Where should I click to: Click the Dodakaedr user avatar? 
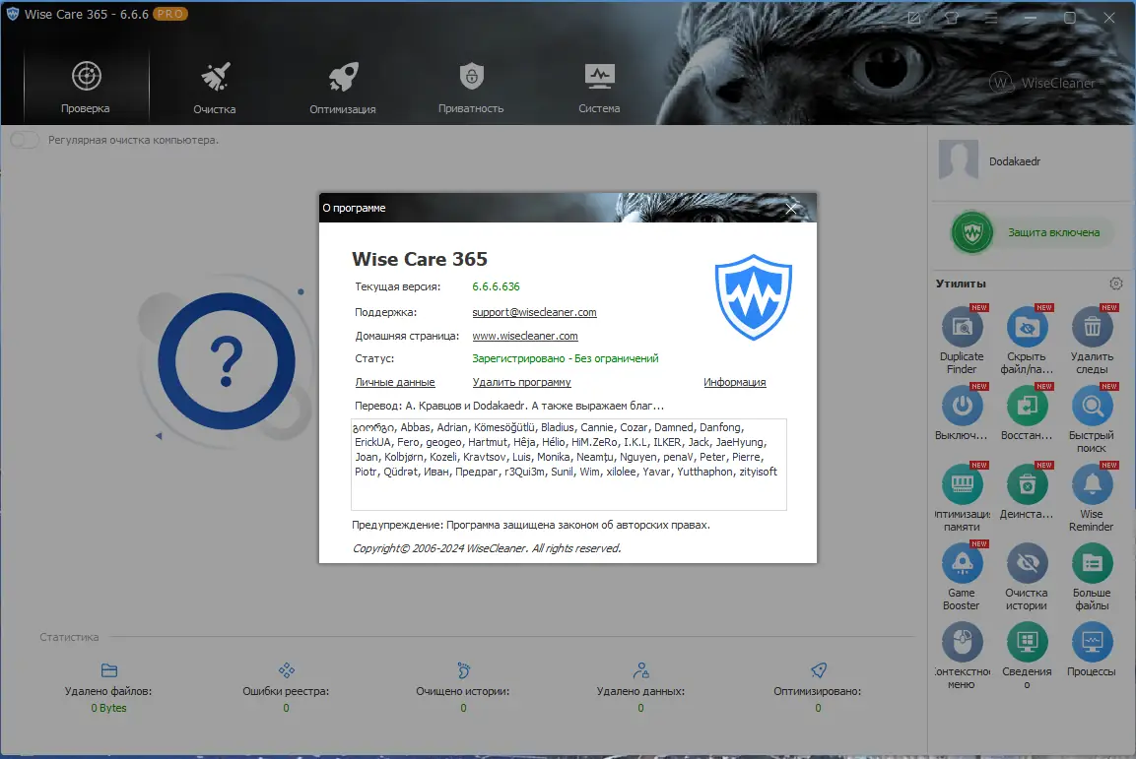point(958,159)
